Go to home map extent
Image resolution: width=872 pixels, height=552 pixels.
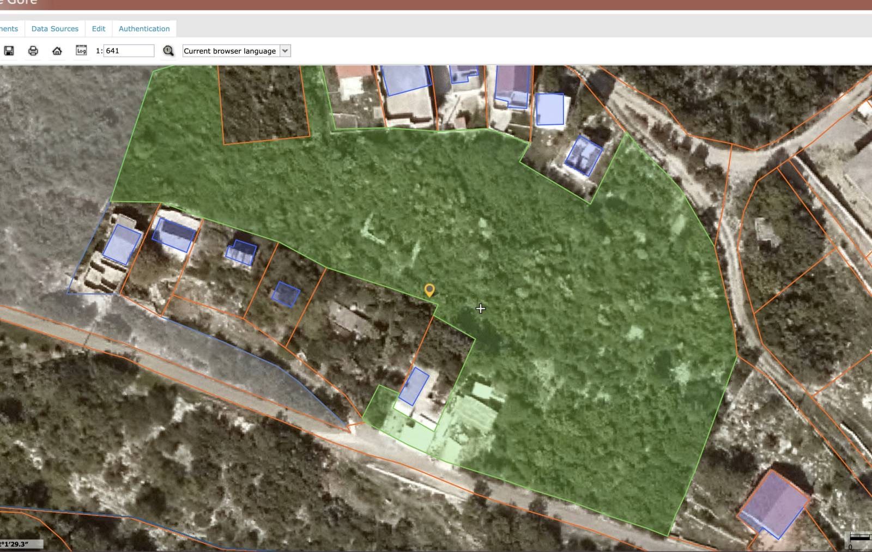57,51
